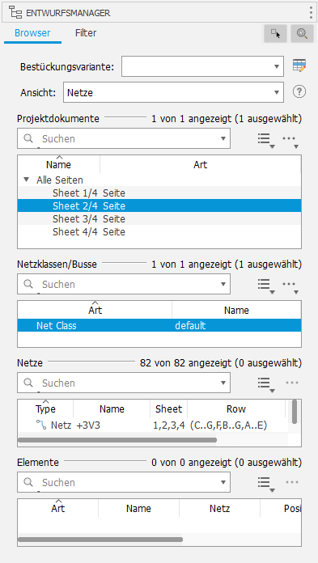Click the Netzklassen/Busse search field
Image resolution: width=318 pixels, height=563 pixels.
click(124, 285)
